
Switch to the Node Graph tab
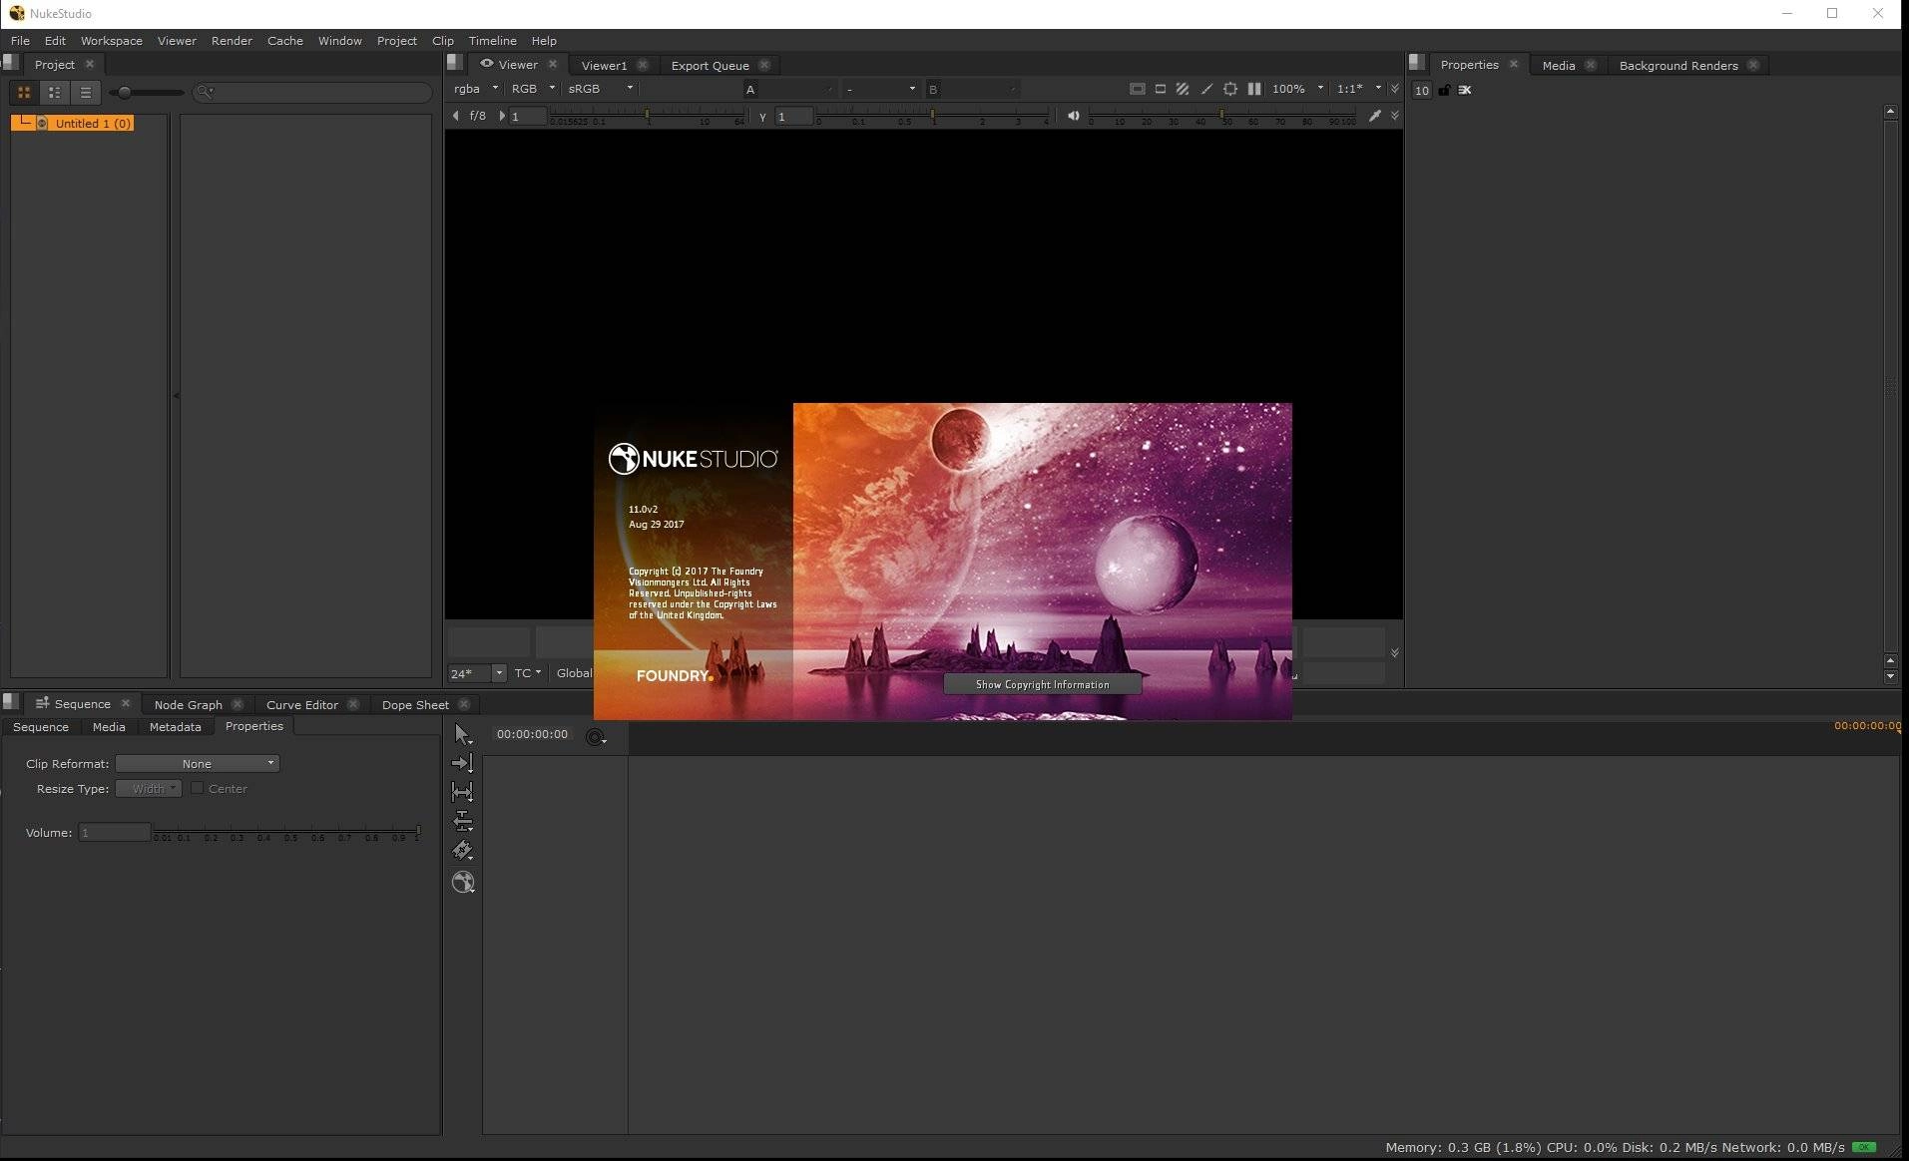pyautogui.click(x=188, y=704)
